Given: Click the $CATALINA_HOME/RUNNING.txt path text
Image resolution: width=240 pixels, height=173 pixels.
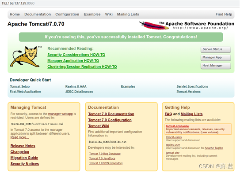Looking at the screenshot, I should click(107, 142).
